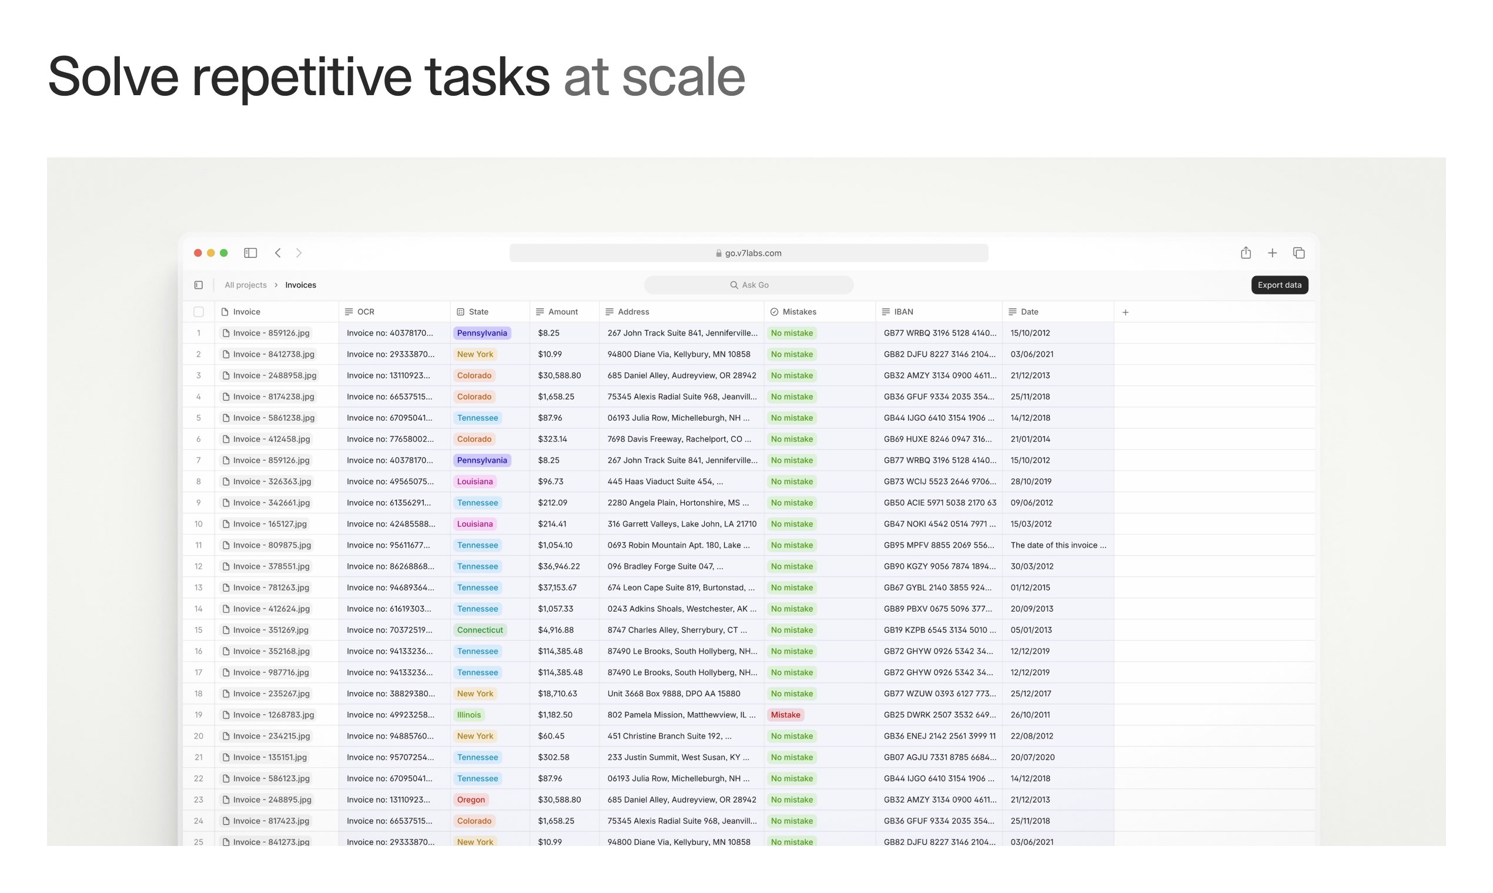Click the red Mistake tag in row 19

point(785,715)
